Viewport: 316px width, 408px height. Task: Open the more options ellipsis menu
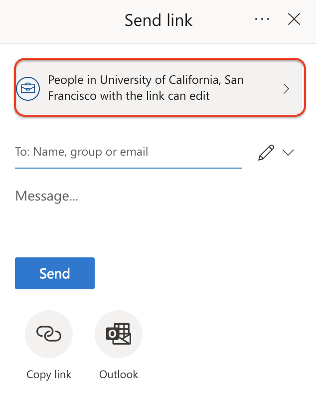(262, 19)
